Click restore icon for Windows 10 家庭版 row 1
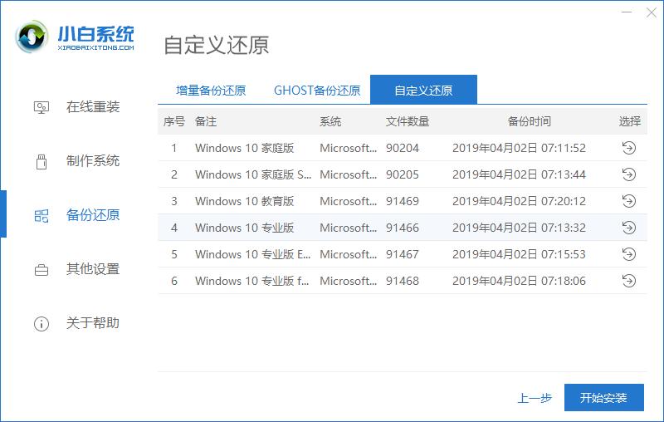 [x=629, y=148]
